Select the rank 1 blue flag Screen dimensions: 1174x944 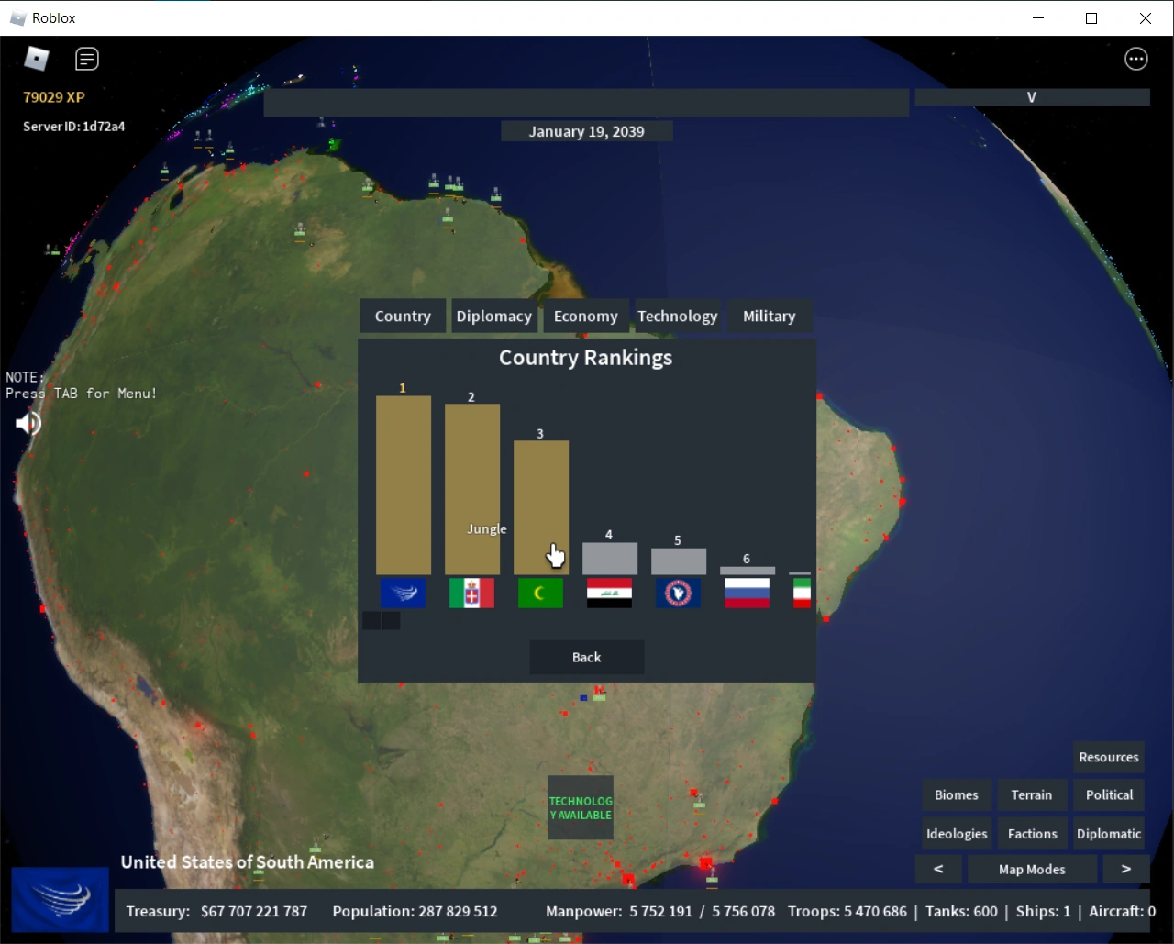pos(403,593)
